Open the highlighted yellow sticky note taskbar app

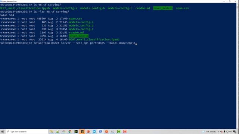82,131
